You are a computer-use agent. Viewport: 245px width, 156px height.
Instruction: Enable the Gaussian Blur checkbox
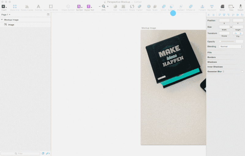coord(242,72)
